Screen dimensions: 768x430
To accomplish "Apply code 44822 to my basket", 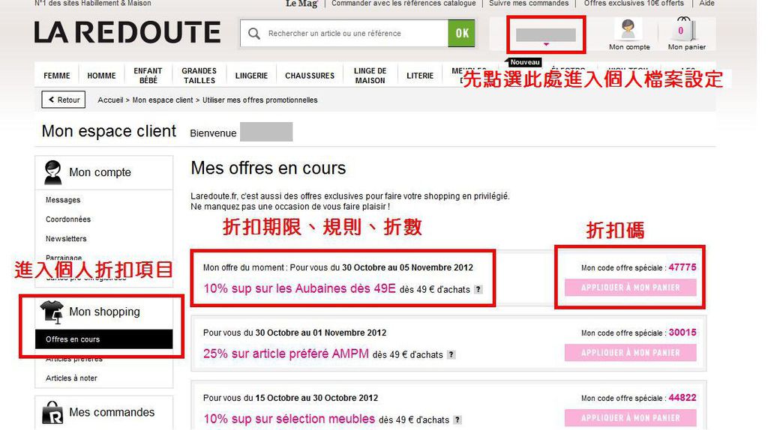I will coord(630,418).
